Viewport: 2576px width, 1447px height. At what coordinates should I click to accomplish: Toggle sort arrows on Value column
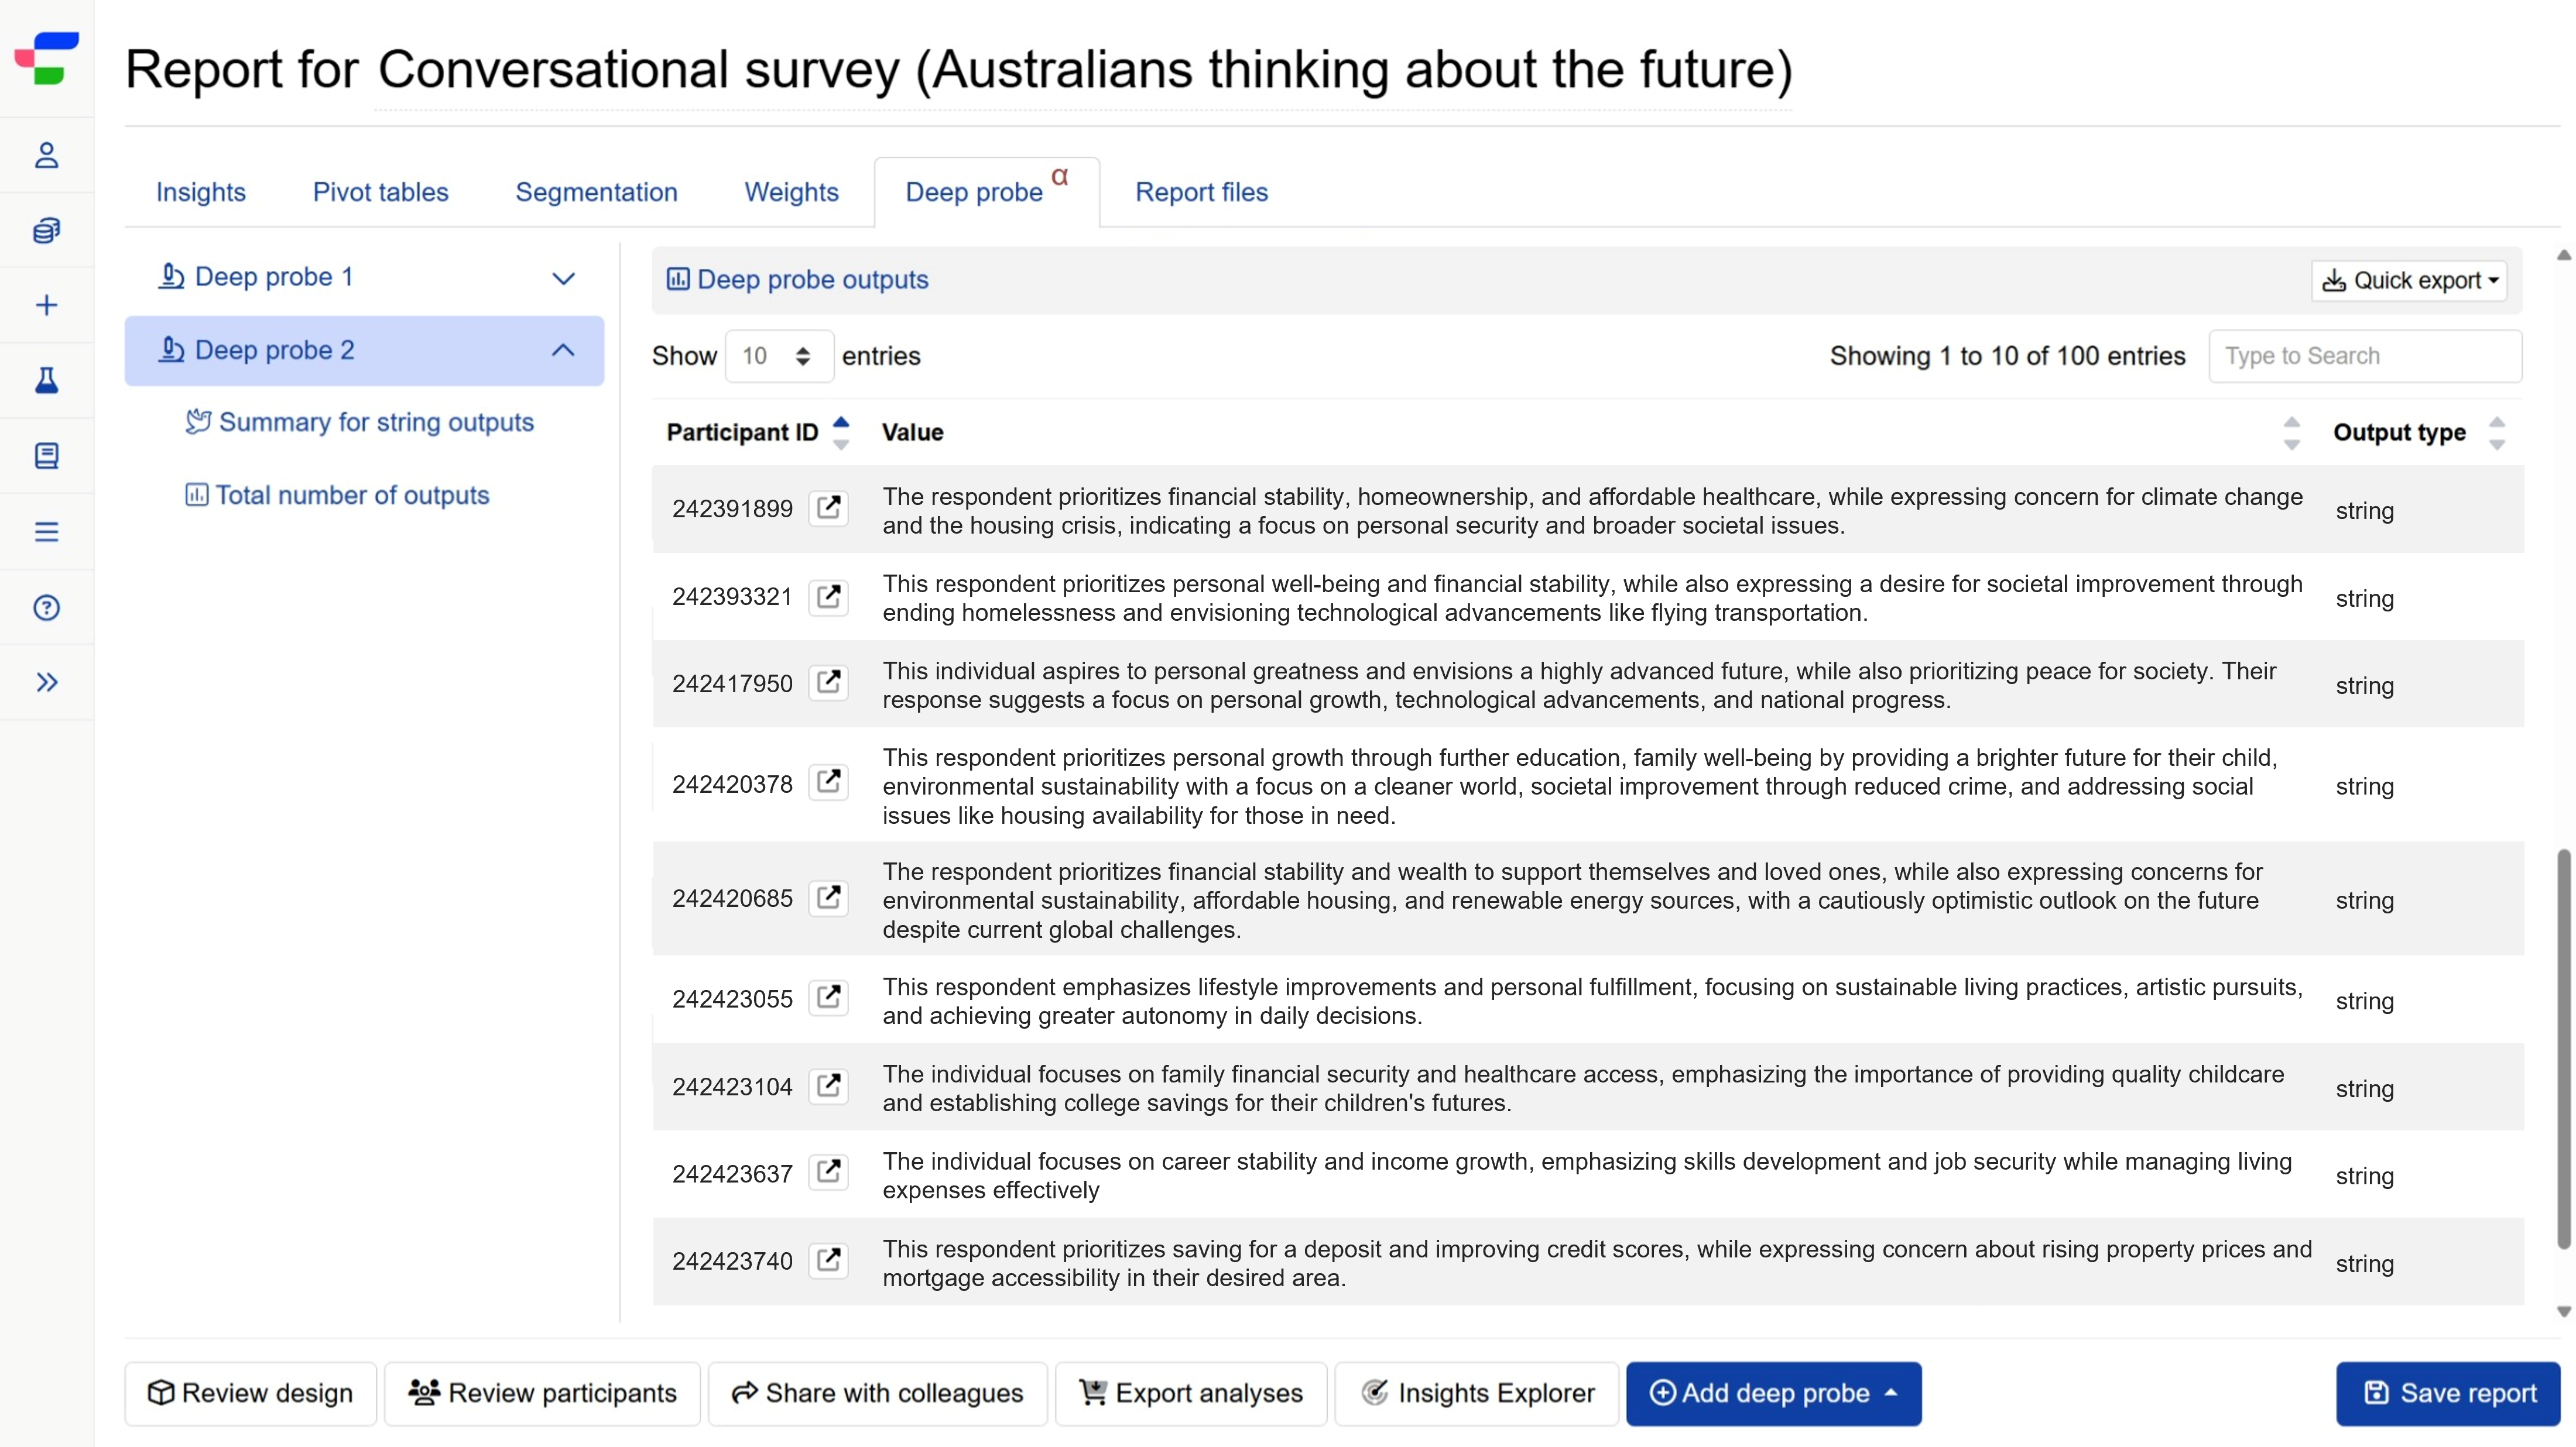pyautogui.click(x=2291, y=433)
